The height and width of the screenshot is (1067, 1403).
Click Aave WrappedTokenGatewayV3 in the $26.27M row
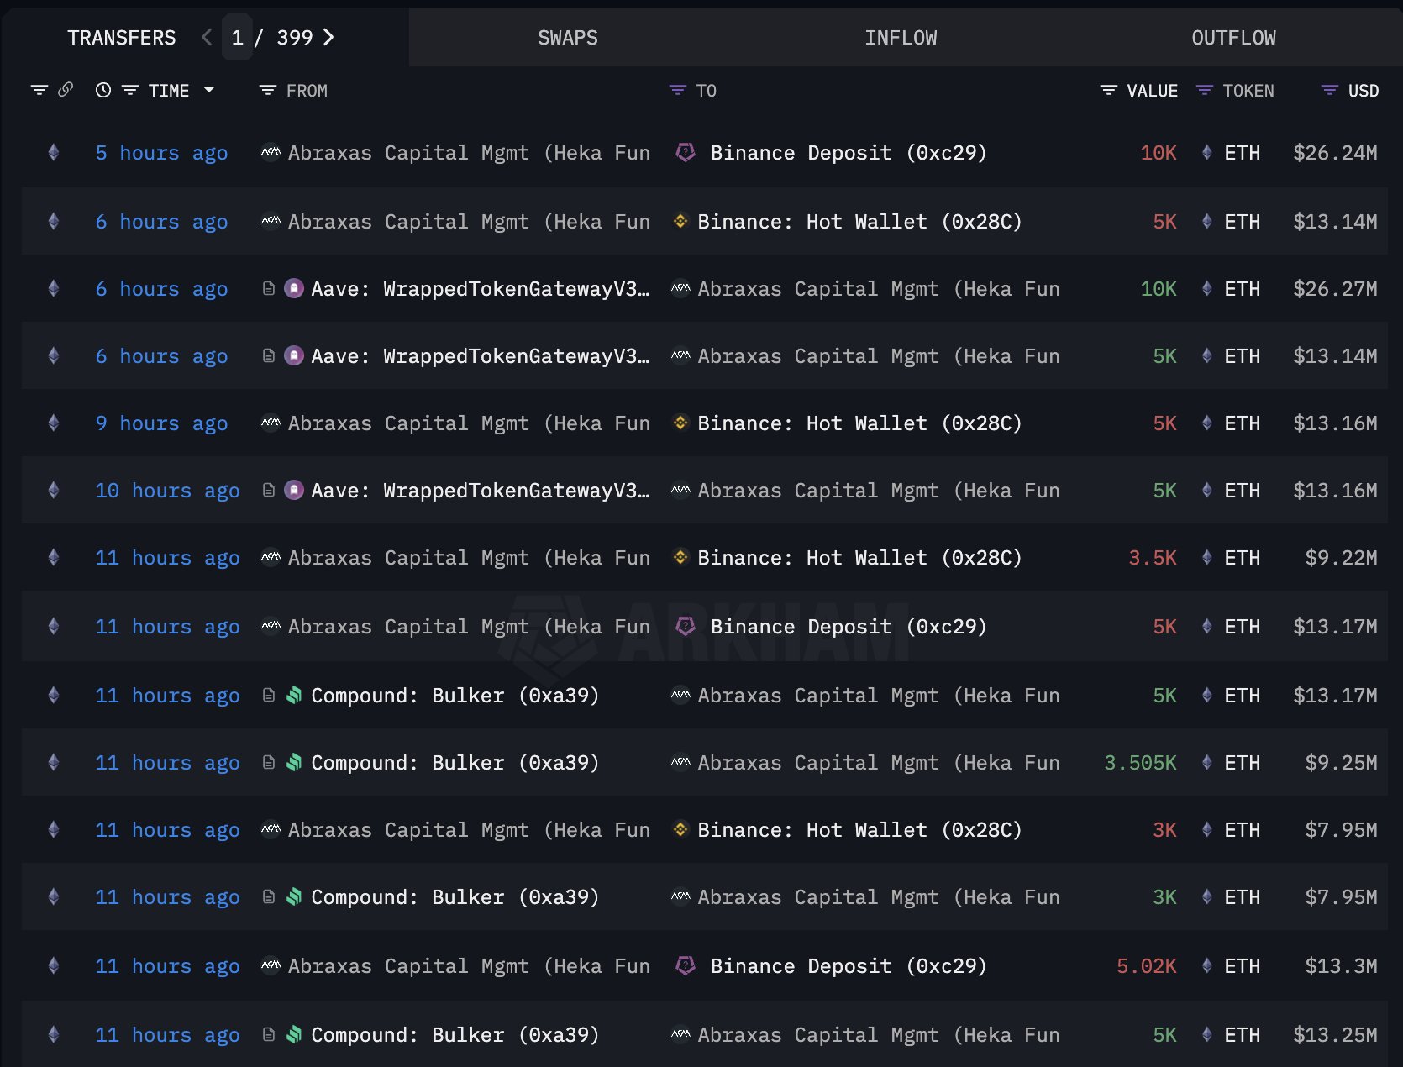click(x=480, y=289)
